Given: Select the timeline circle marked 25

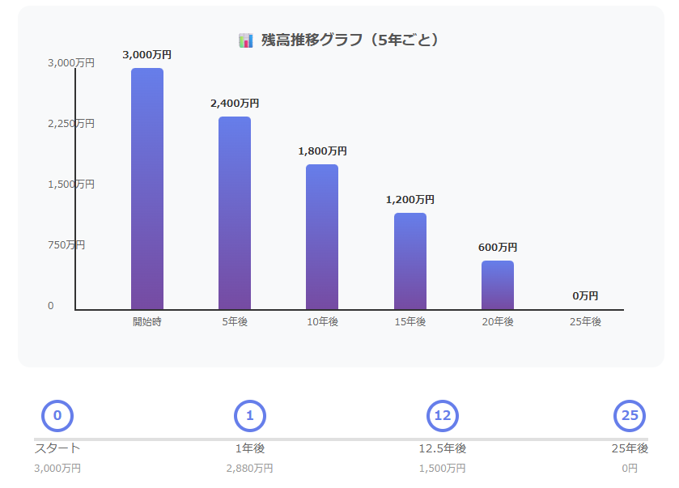Looking at the screenshot, I should pos(630,416).
